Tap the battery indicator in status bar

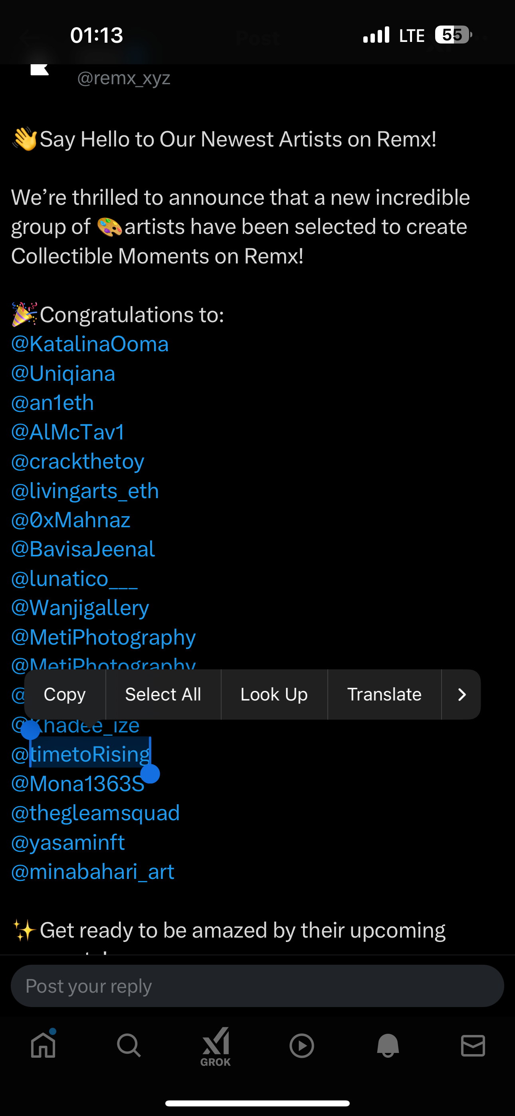pyautogui.click(x=453, y=35)
